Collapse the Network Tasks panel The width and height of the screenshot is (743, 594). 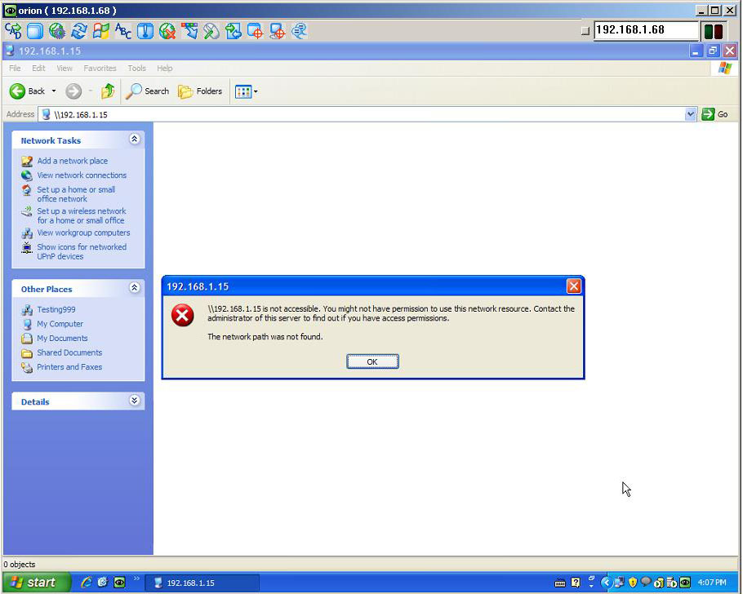(135, 140)
